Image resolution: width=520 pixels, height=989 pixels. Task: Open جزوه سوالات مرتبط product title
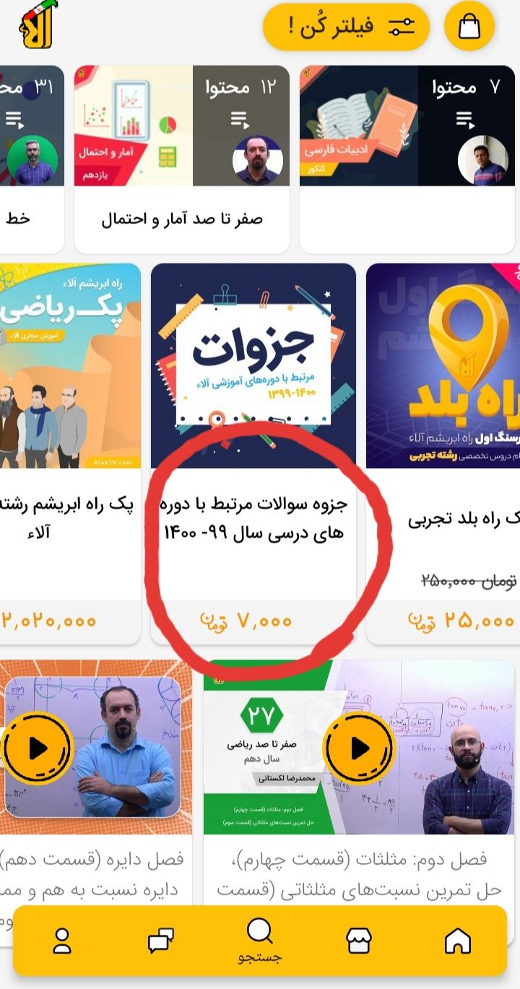click(x=253, y=519)
